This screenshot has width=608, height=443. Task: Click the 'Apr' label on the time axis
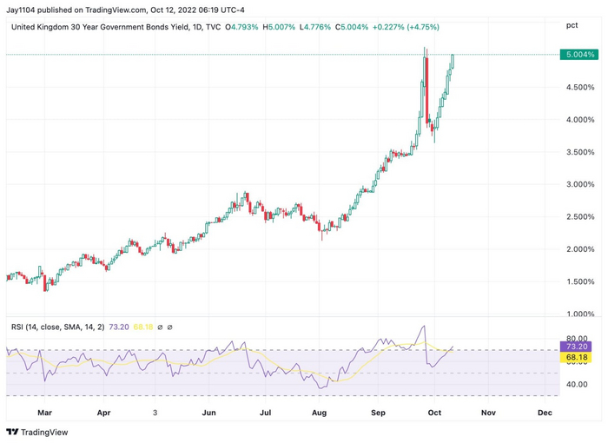[x=103, y=413]
